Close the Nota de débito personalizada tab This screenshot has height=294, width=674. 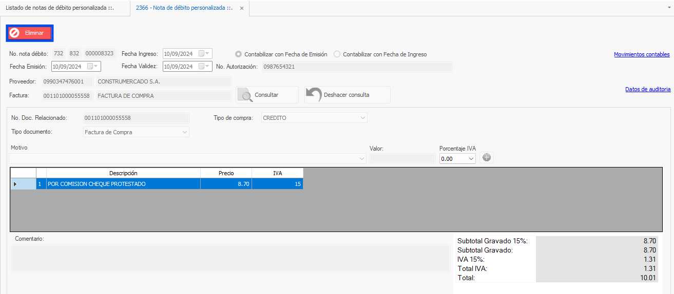(242, 8)
